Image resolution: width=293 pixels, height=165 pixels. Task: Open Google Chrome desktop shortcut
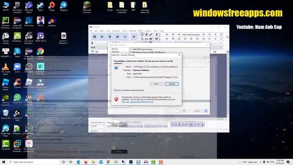click(x=40, y=54)
